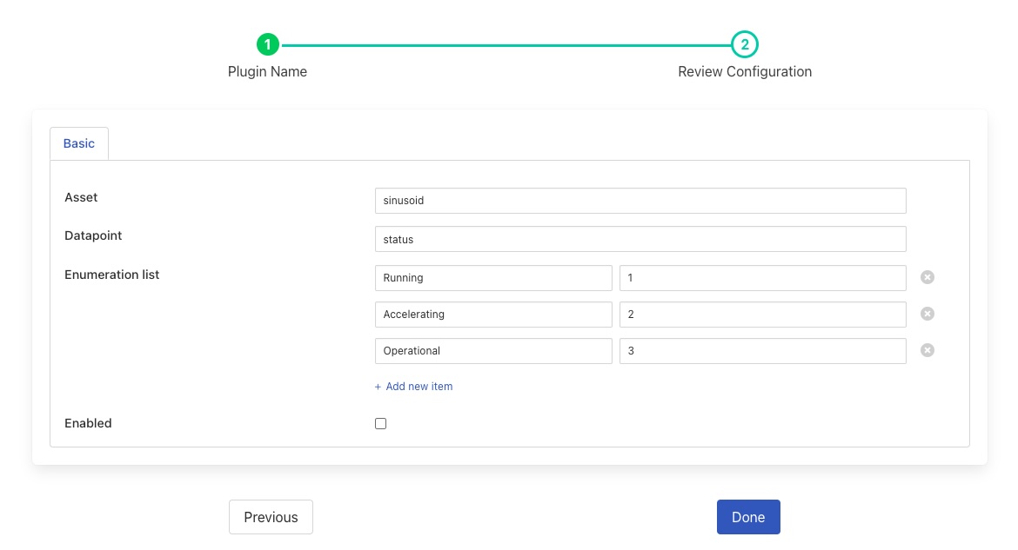Remove the Operational enumeration row

928,350
